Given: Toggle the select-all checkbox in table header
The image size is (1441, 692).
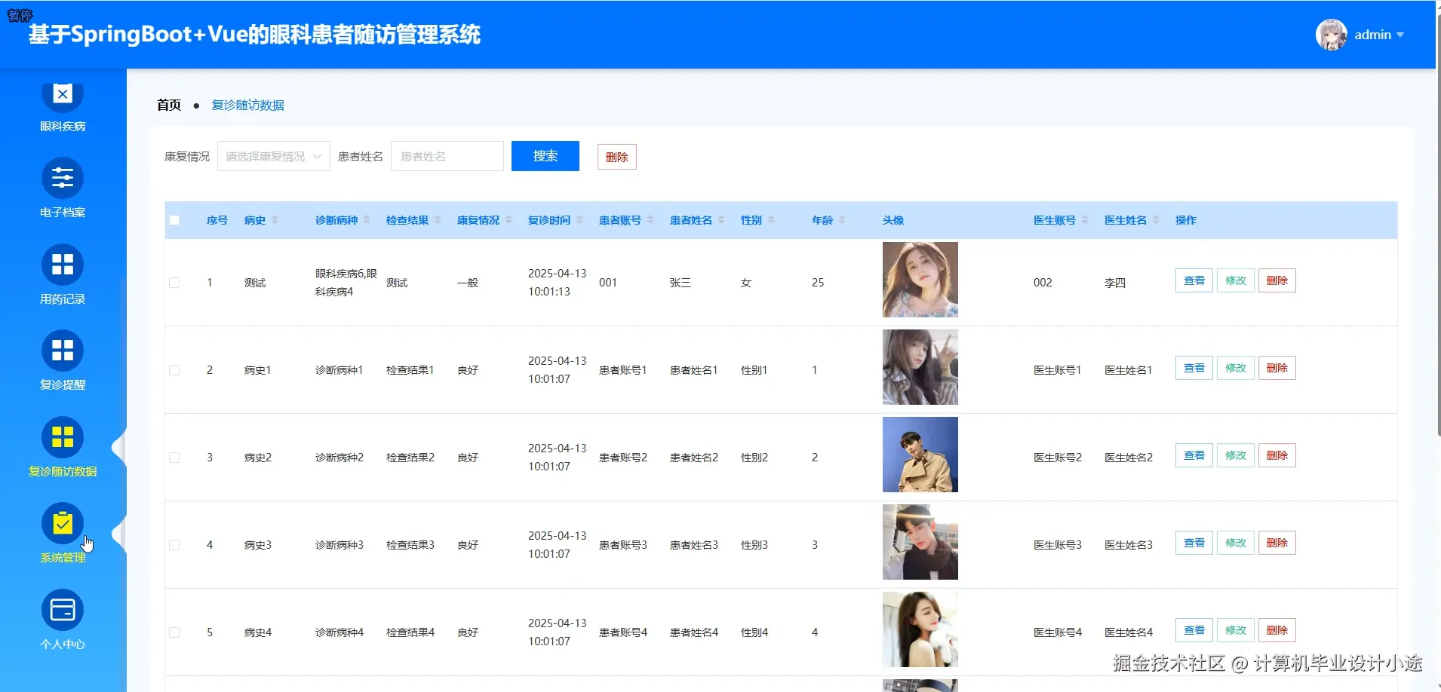Looking at the screenshot, I should pyautogui.click(x=174, y=219).
